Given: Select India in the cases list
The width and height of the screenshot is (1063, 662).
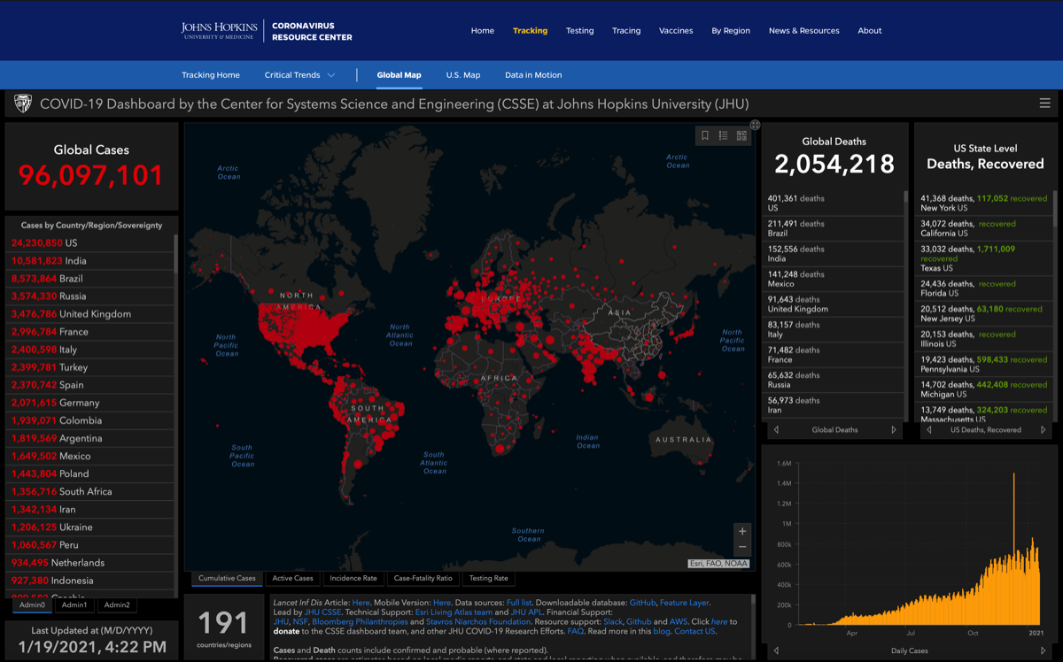Looking at the screenshot, I should (x=90, y=260).
